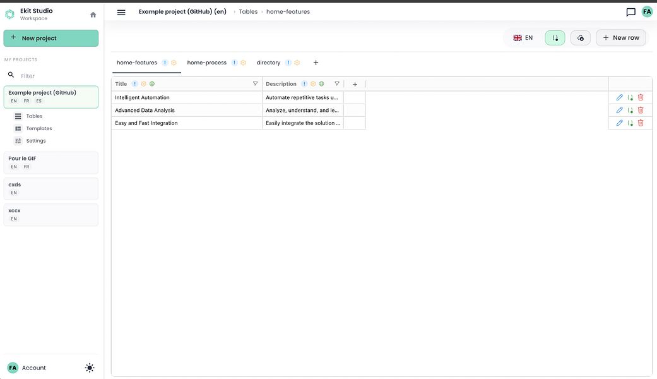Click info icon in Title column header
The width and height of the screenshot is (657, 379).
pyautogui.click(x=134, y=84)
